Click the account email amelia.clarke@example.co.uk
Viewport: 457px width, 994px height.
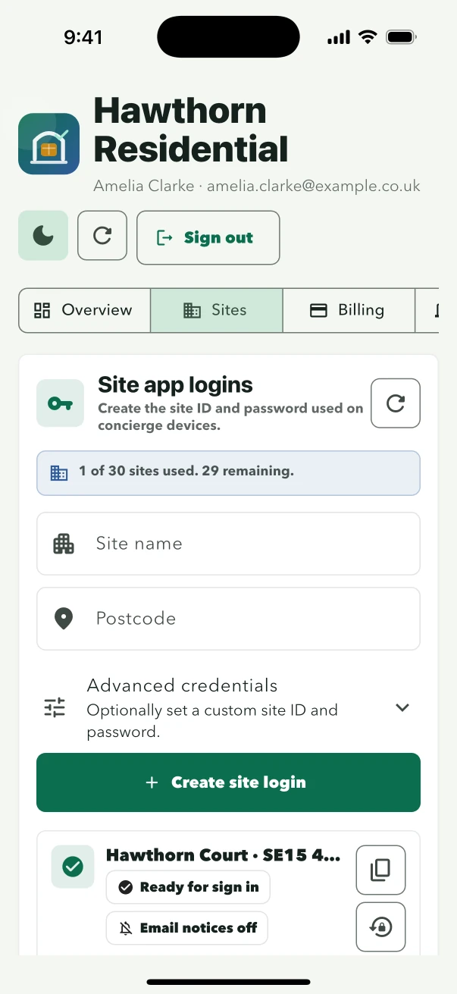coord(314,186)
